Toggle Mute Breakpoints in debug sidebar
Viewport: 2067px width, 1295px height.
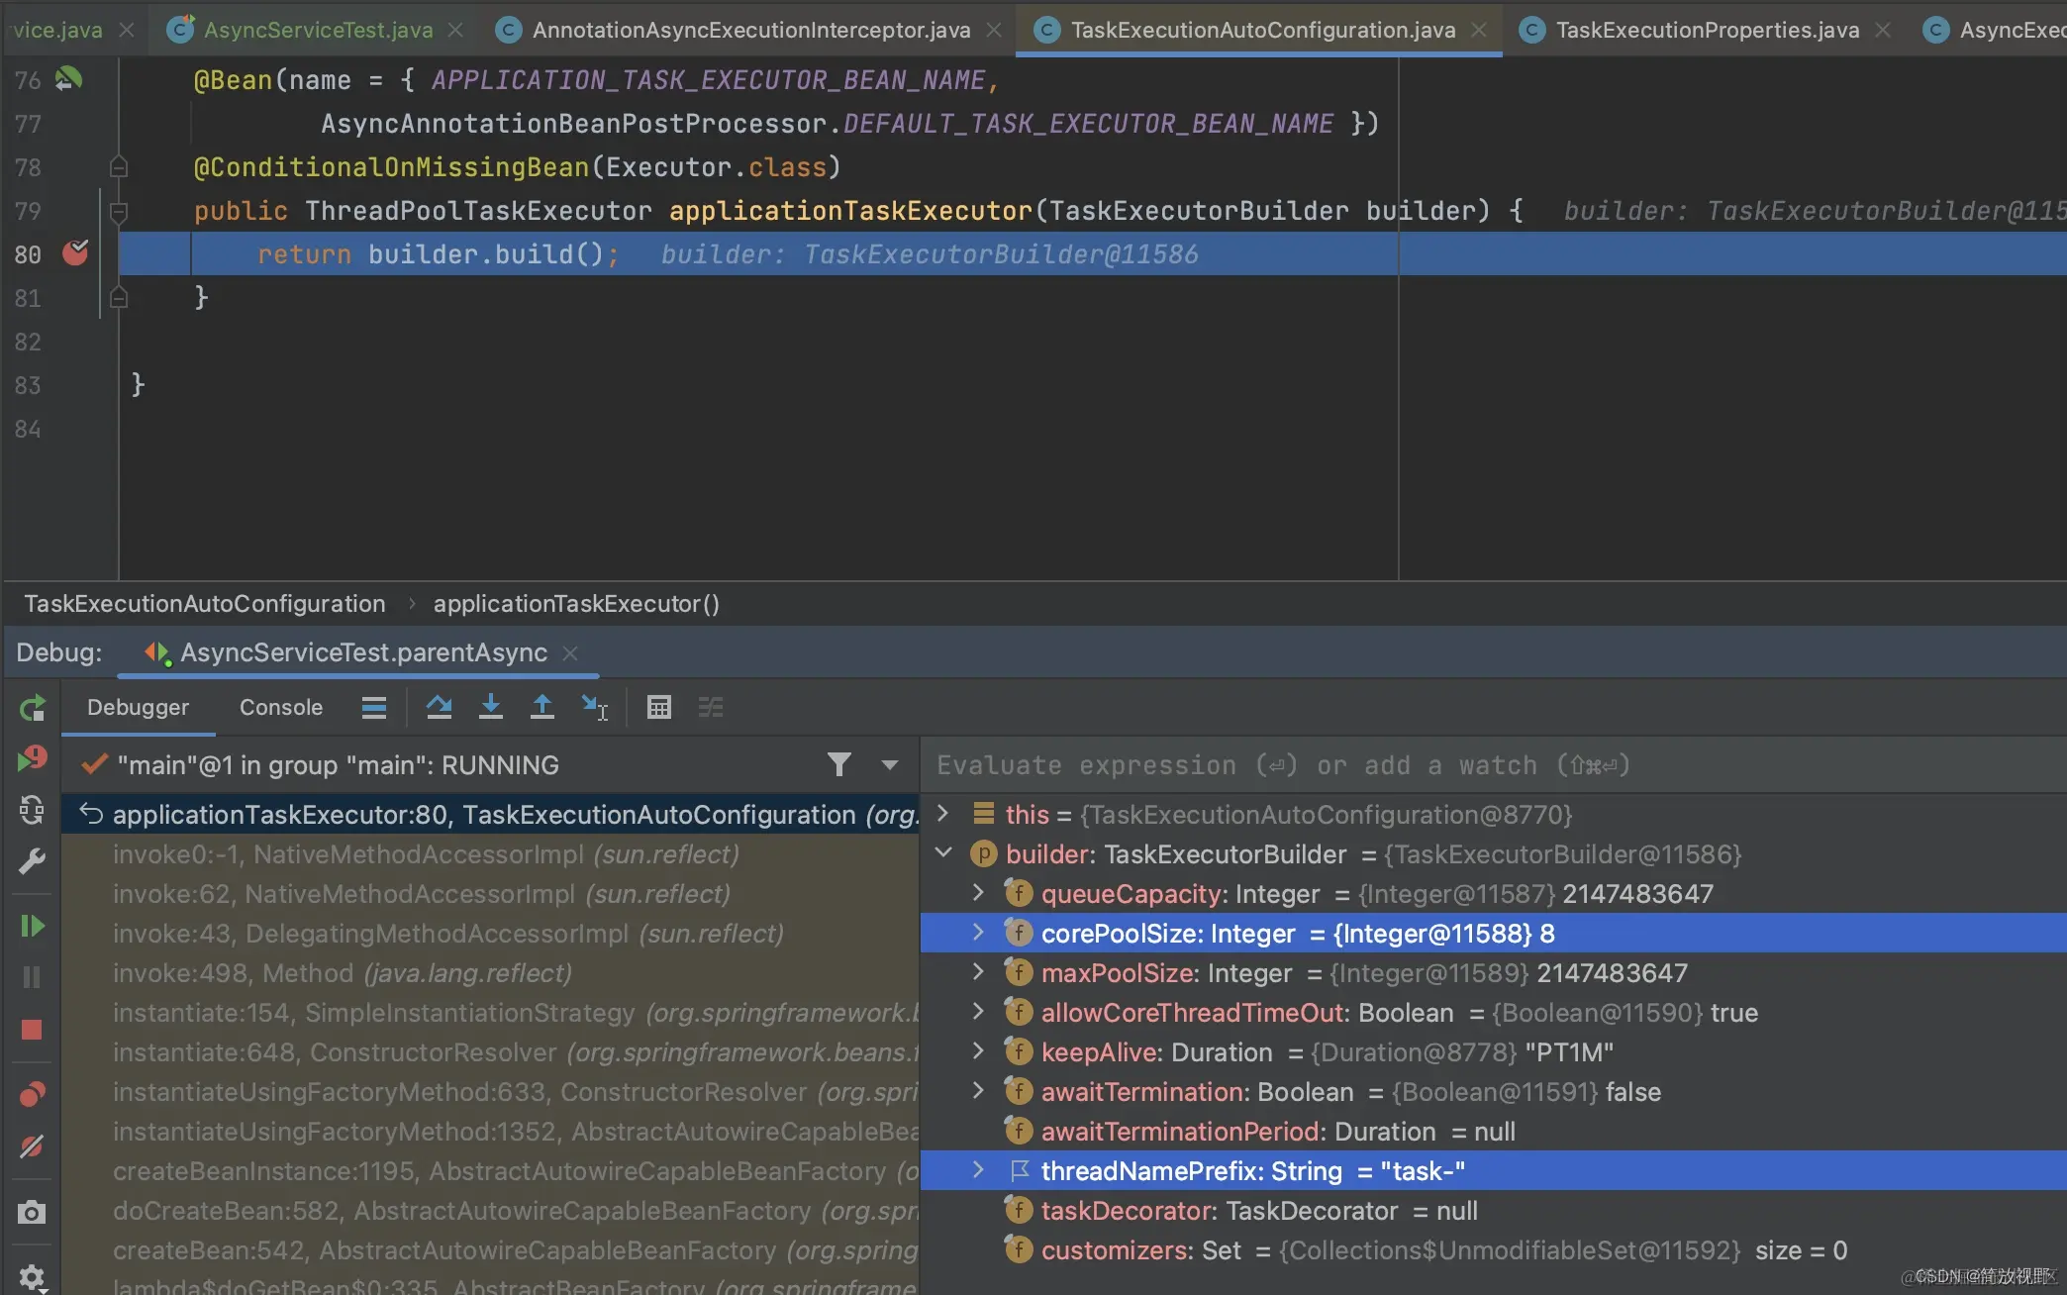tap(32, 1146)
